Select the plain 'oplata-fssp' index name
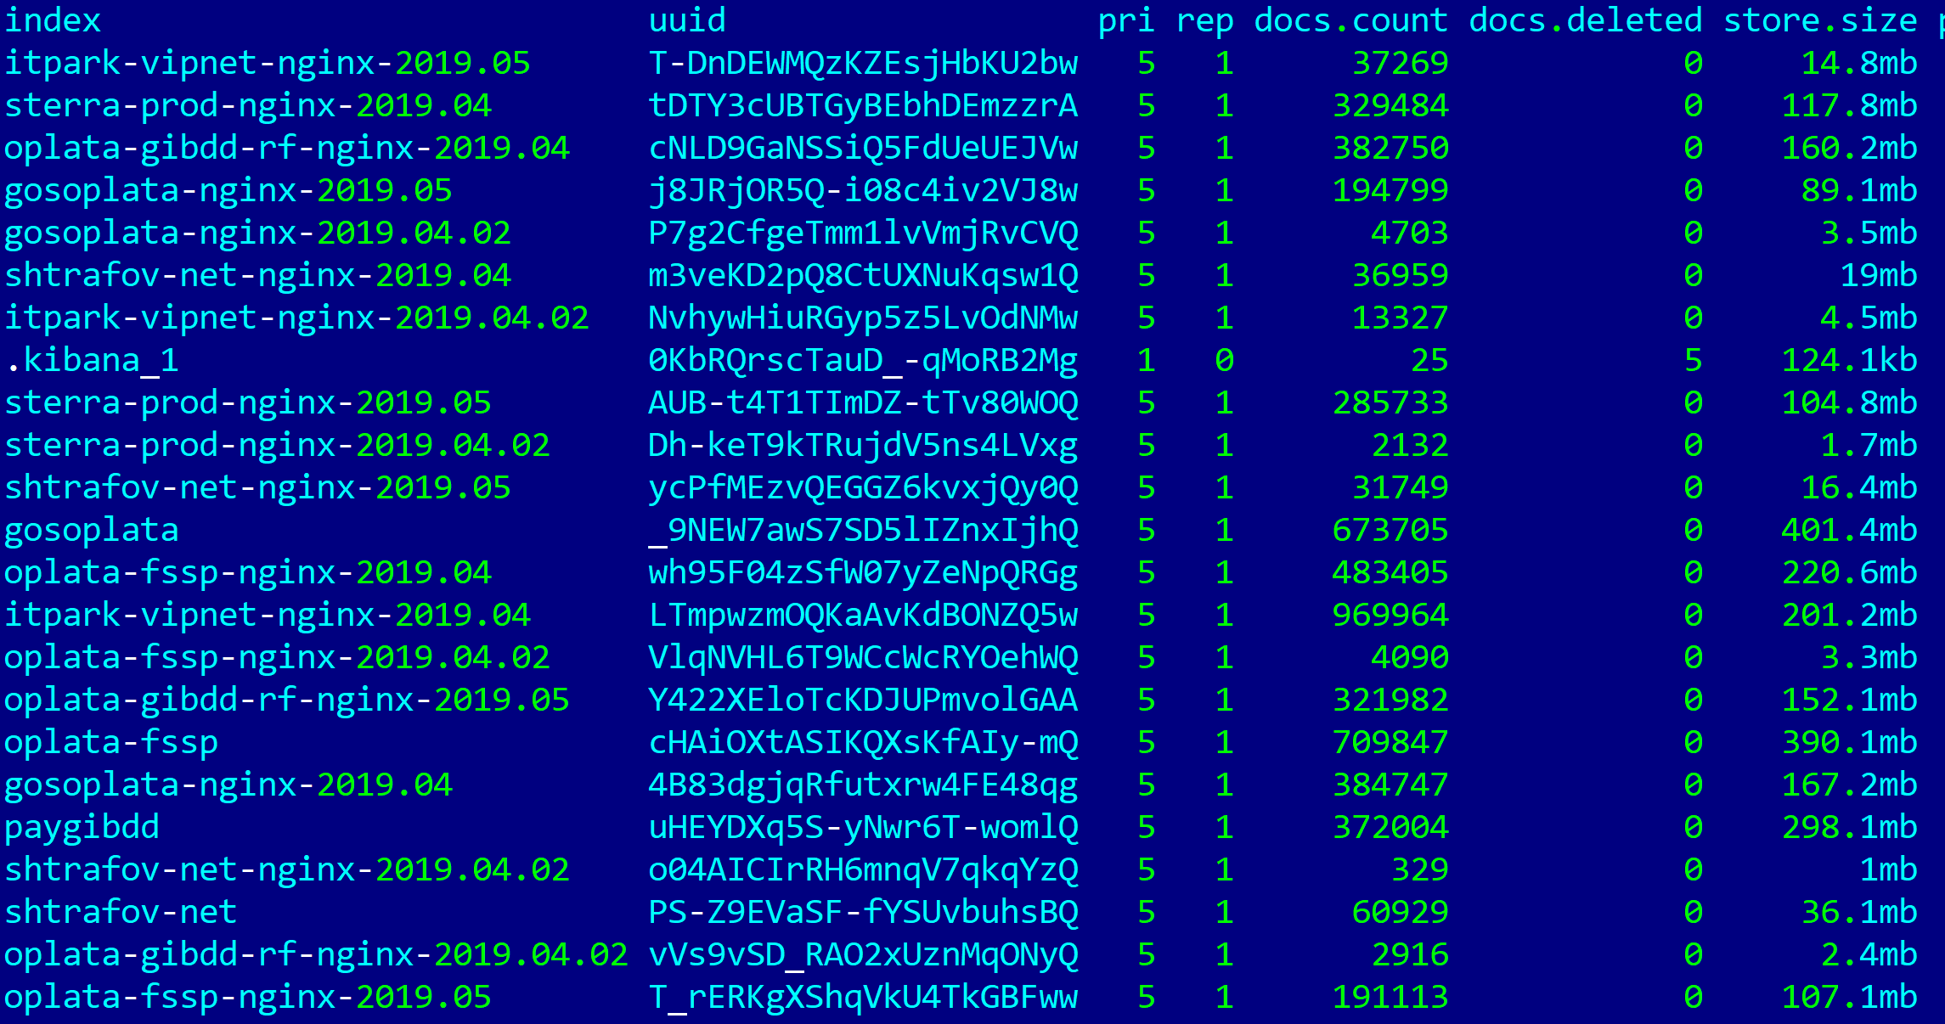The image size is (1945, 1024). tap(111, 742)
